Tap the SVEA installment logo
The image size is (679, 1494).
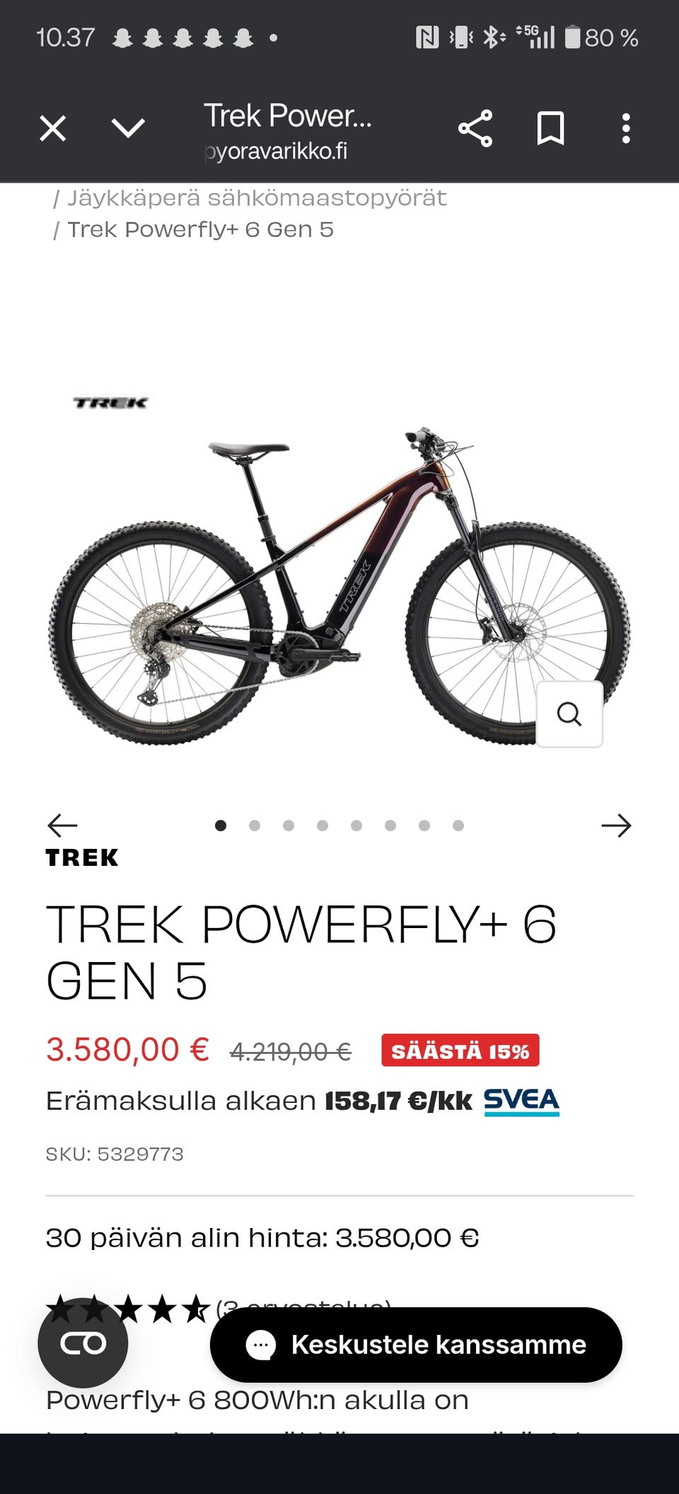click(x=522, y=1101)
